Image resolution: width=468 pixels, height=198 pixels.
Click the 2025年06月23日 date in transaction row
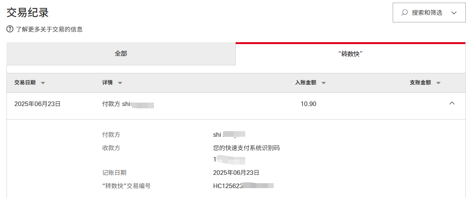37,104
